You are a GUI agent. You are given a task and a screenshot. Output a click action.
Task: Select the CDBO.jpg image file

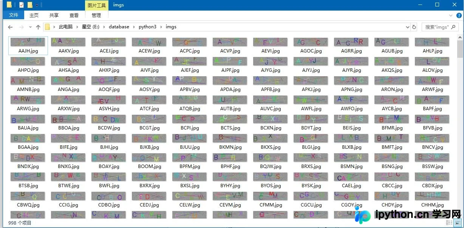click(109, 199)
